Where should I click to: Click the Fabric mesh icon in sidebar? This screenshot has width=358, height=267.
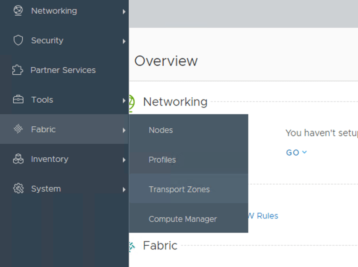(18, 129)
